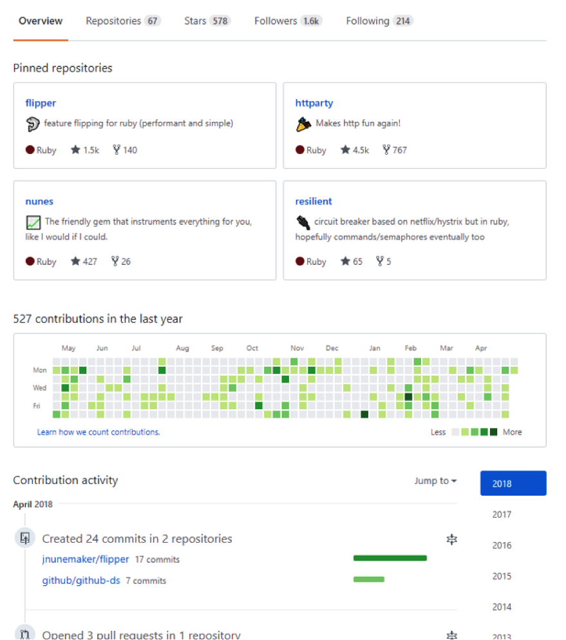
Task: Open the Jump to dropdown
Action: [435, 481]
